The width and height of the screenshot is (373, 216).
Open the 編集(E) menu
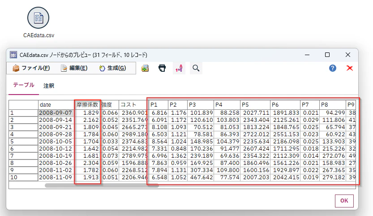coord(74,68)
